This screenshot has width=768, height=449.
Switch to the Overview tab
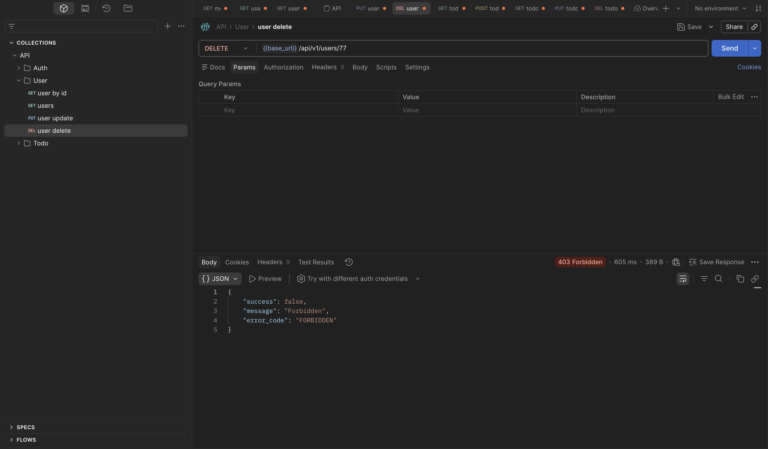pyautogui.click(x=645, y=9)
